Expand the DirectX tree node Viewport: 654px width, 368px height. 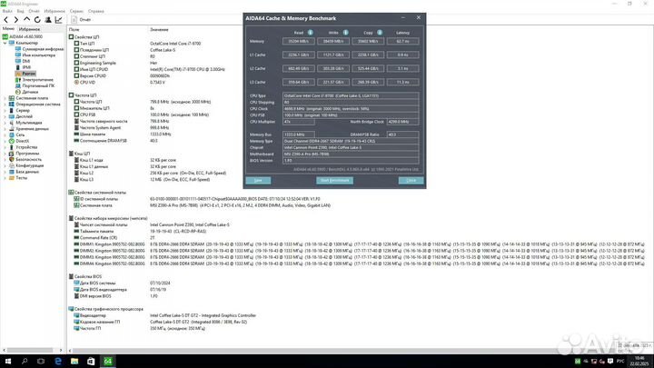[5, 141]
